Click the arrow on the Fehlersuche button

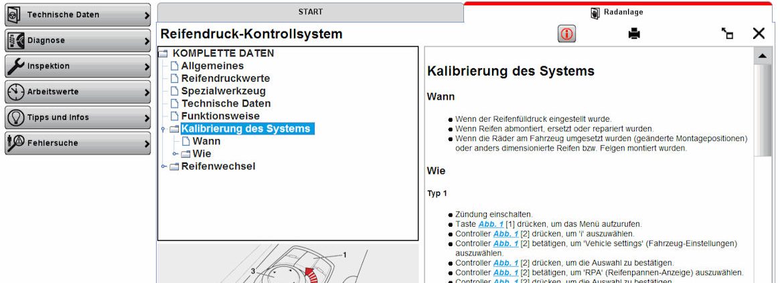tap(146, 144)
